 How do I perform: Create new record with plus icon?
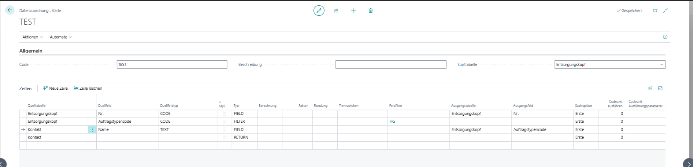coord(354,11)
